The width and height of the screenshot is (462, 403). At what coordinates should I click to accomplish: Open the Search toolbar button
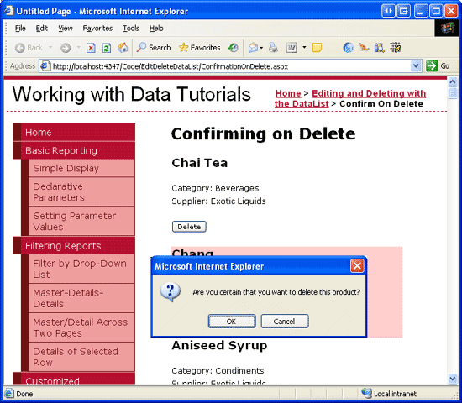154,47
